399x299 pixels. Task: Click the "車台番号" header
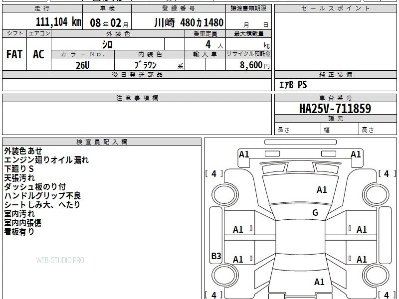coord(335,98)
